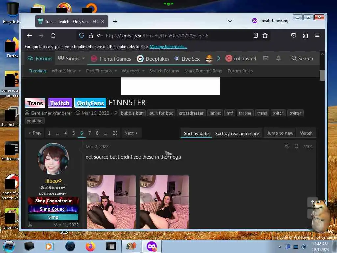Open the lilpep username link

click(53, 181)
